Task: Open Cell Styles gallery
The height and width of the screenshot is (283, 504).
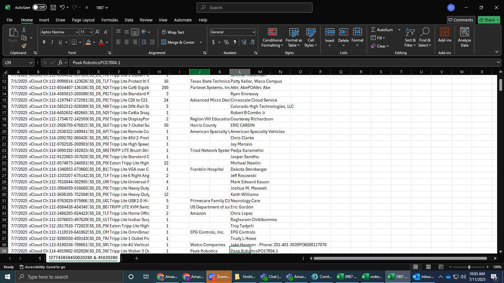Action: (311, 37)
